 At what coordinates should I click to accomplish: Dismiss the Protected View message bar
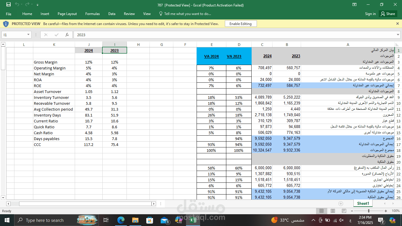click(397, 23)
